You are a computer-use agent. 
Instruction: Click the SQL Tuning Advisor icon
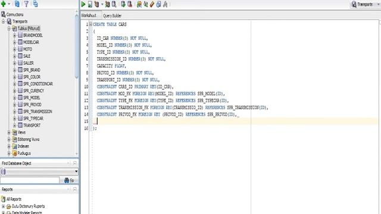point(114,4)
